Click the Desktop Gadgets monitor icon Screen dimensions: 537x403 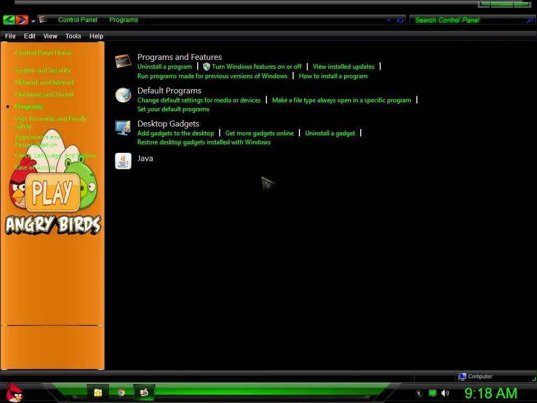click(x=123, y=128)
